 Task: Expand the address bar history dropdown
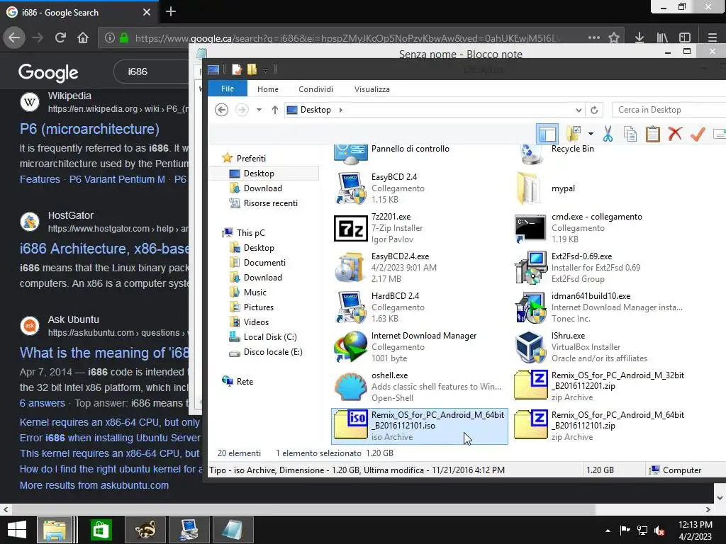[579, 110]
